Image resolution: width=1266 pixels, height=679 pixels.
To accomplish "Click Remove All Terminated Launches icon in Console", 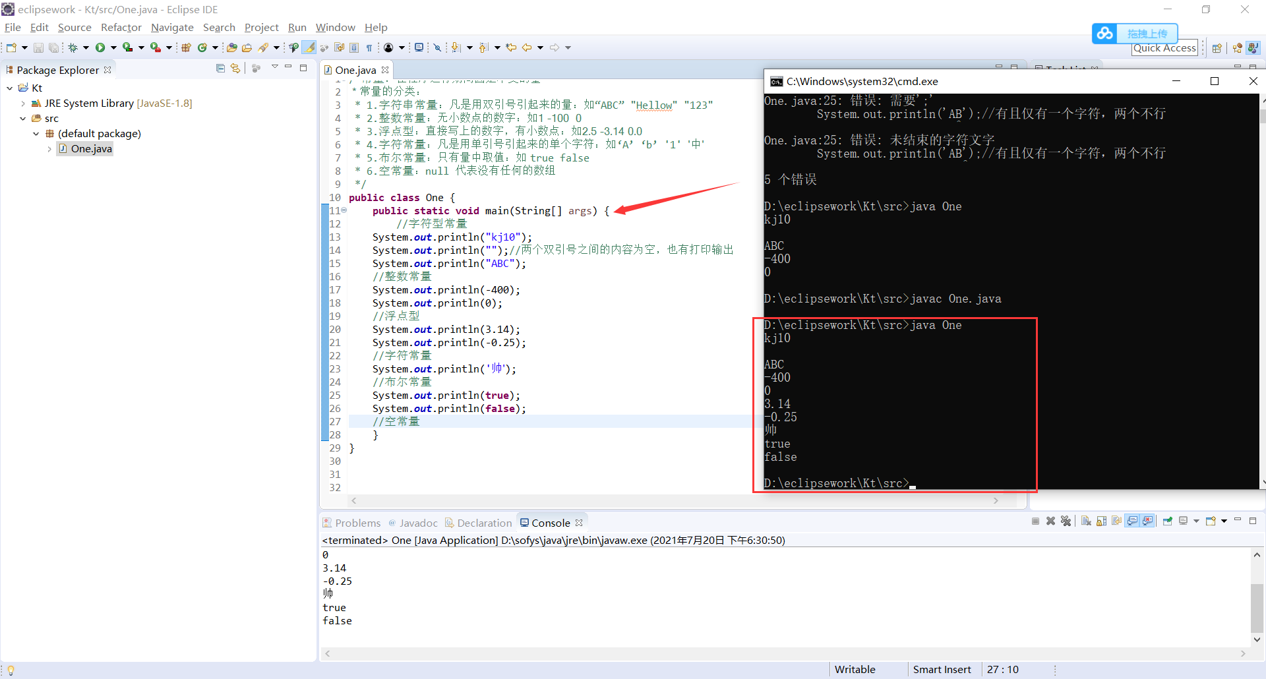I will (x=1066, y=521).
